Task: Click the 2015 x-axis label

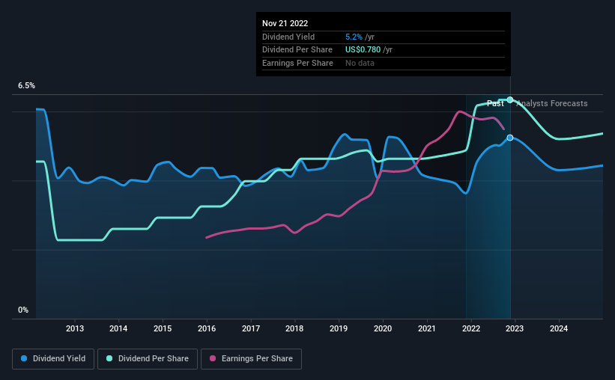Action: [163, 328]
